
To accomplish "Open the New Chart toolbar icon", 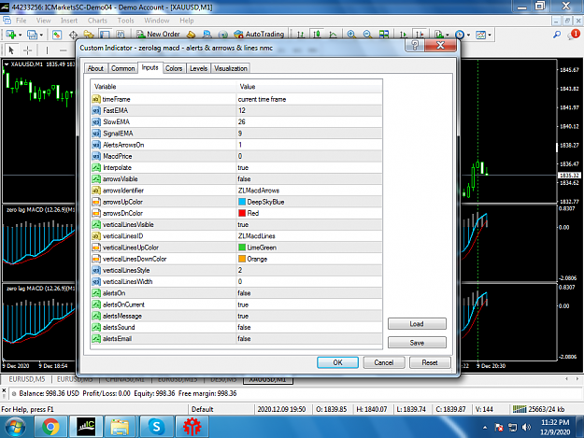I will pos(10,35).
